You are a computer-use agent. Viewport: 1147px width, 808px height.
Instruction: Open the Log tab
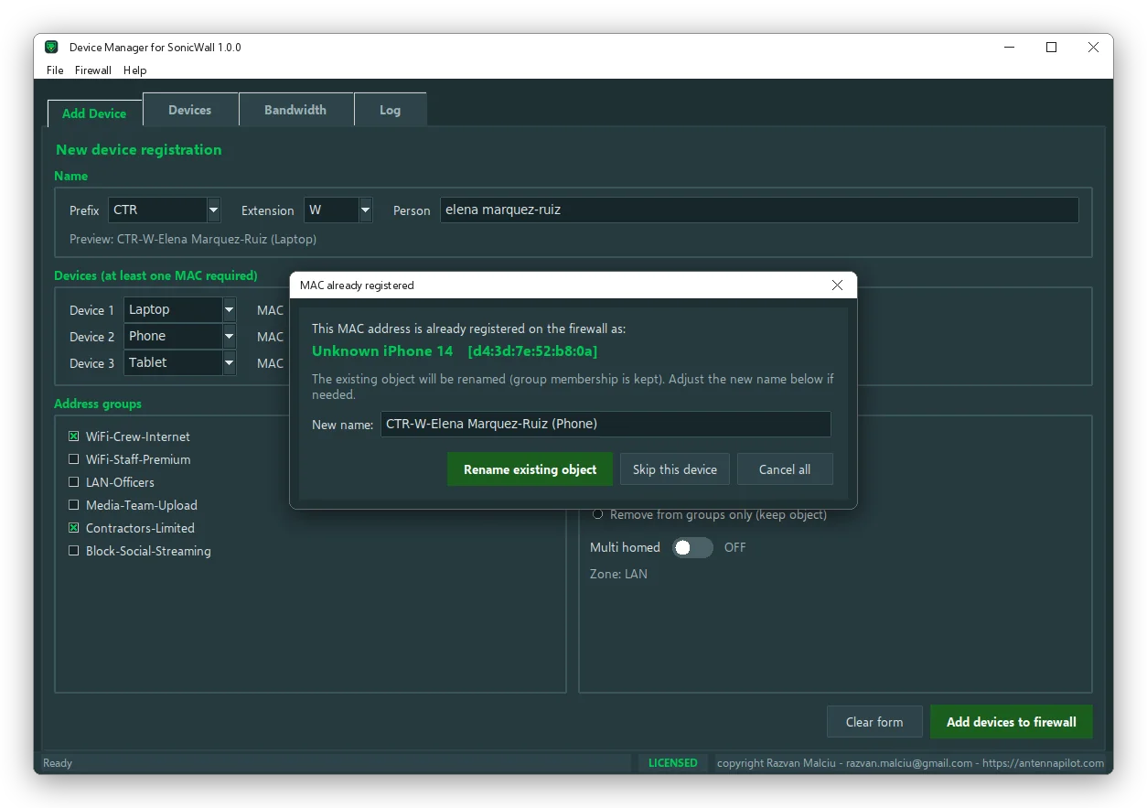coord(391,110)
